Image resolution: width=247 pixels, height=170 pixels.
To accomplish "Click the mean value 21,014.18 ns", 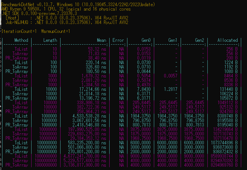I will click(x=93, y=94).
